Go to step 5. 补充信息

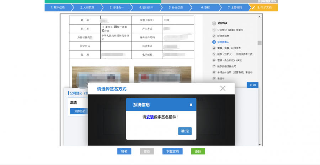pyautogui.click(x=176, y=7)
